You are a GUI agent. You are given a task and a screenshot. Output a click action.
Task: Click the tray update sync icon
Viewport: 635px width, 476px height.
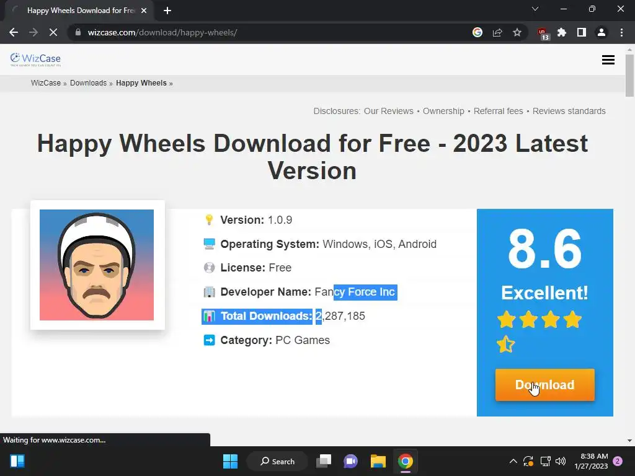point(528,461)
